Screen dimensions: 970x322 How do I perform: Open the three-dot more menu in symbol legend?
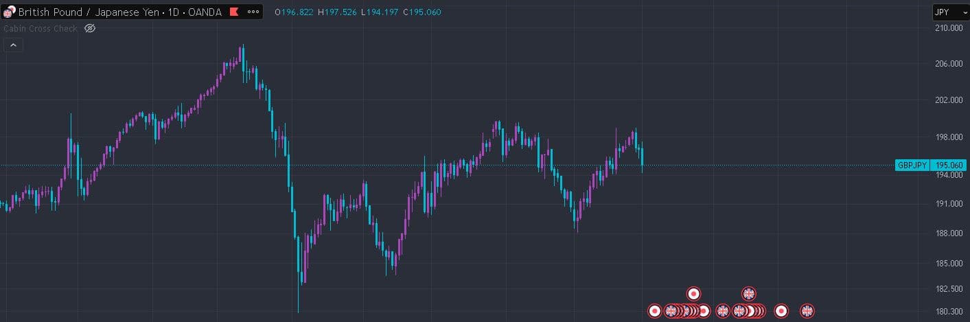point(253,12)
